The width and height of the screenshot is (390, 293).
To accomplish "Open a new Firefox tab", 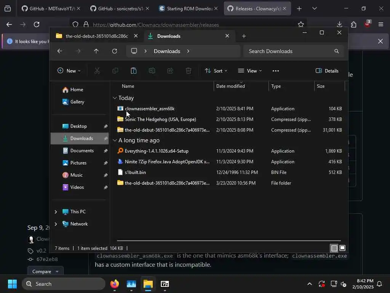I will coord(299,9).
